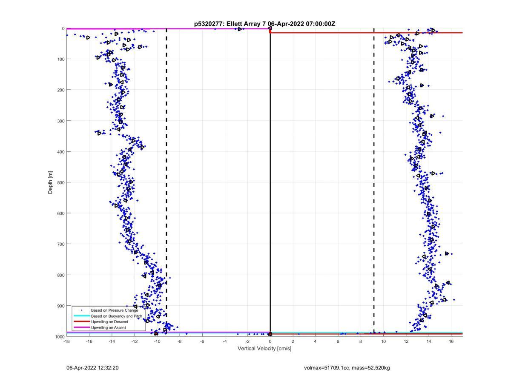This screenshot has width=511, height=378.
Task: Click the solid black zero-velocity vertical line
Action: point(270,183)
